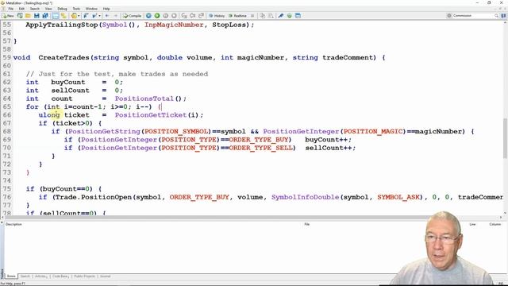
Task: Open the File menu
Action: pos(10,9)
